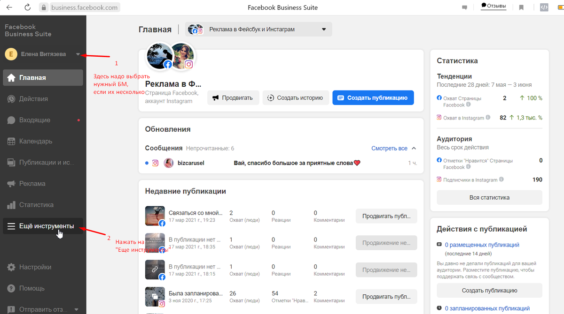Open post thumbnail dated 17 мар 18:15

155,269
